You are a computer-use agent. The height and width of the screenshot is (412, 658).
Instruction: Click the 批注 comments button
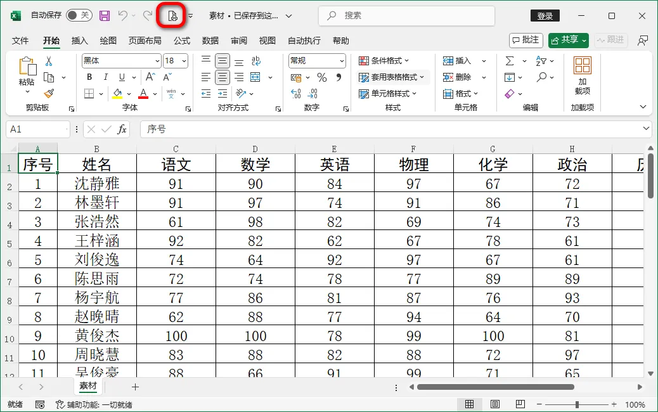coord(526,41)
